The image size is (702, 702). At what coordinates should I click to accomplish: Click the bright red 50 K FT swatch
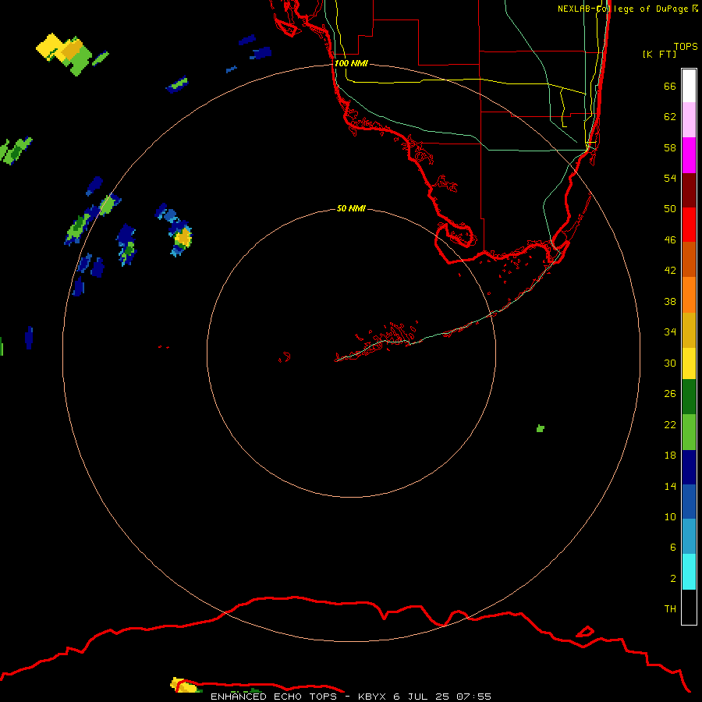click(x=689, y=225)
